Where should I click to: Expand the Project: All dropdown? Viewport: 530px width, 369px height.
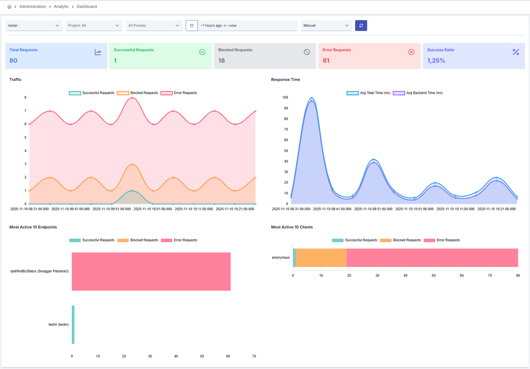[94, 25]
